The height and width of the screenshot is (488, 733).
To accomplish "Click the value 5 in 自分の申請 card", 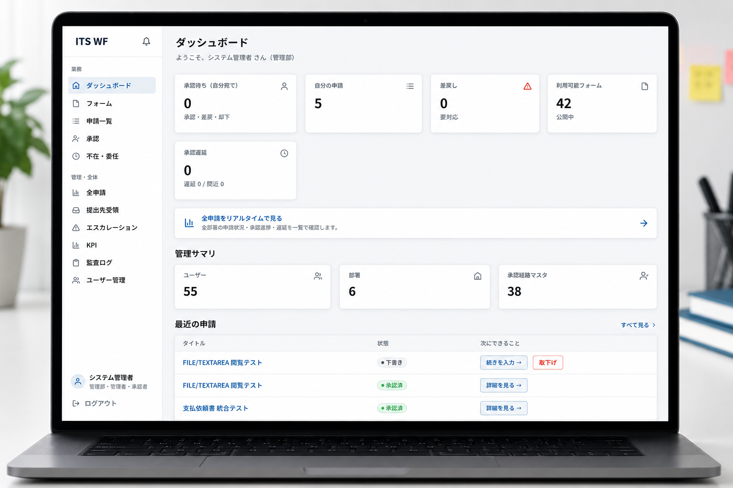I will (318, 103).
